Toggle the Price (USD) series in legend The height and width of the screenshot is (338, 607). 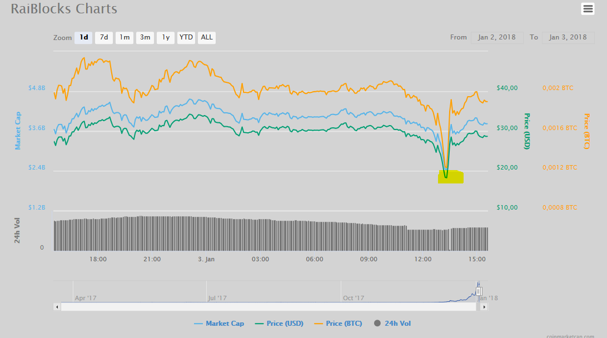[279, 324]
